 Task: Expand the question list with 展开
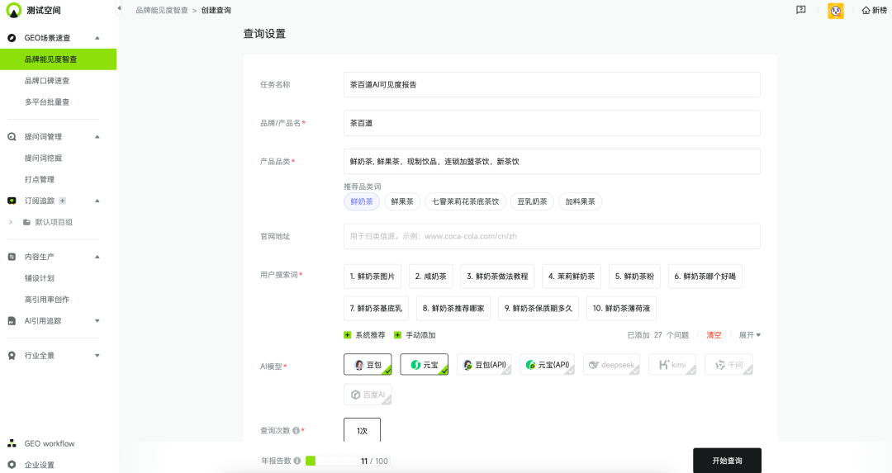(749, 335)
